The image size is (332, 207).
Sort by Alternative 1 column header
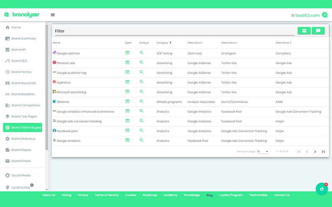[195, 43]
